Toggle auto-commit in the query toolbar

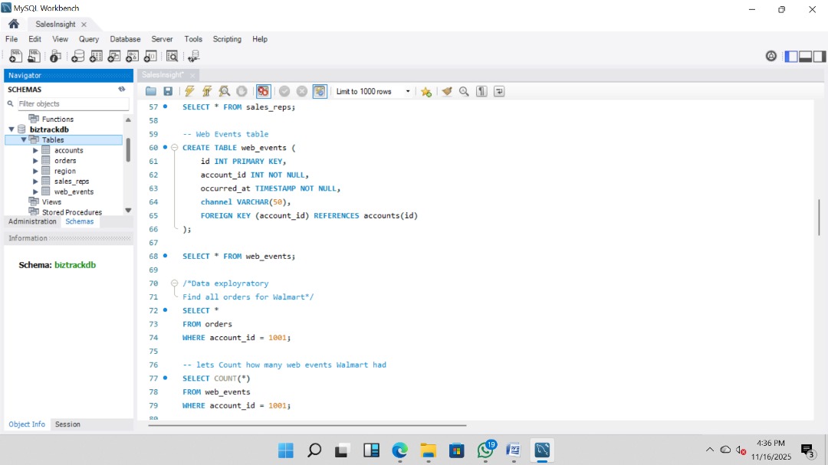click(x=320, y=91)
